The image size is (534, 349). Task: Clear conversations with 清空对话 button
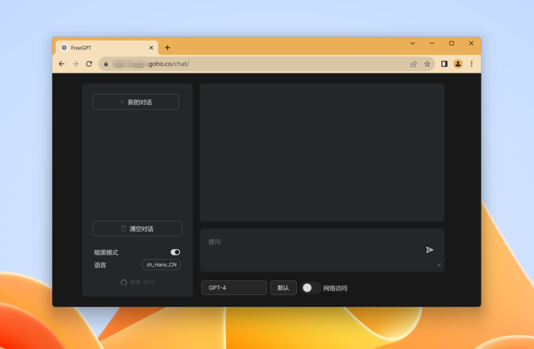137,229
